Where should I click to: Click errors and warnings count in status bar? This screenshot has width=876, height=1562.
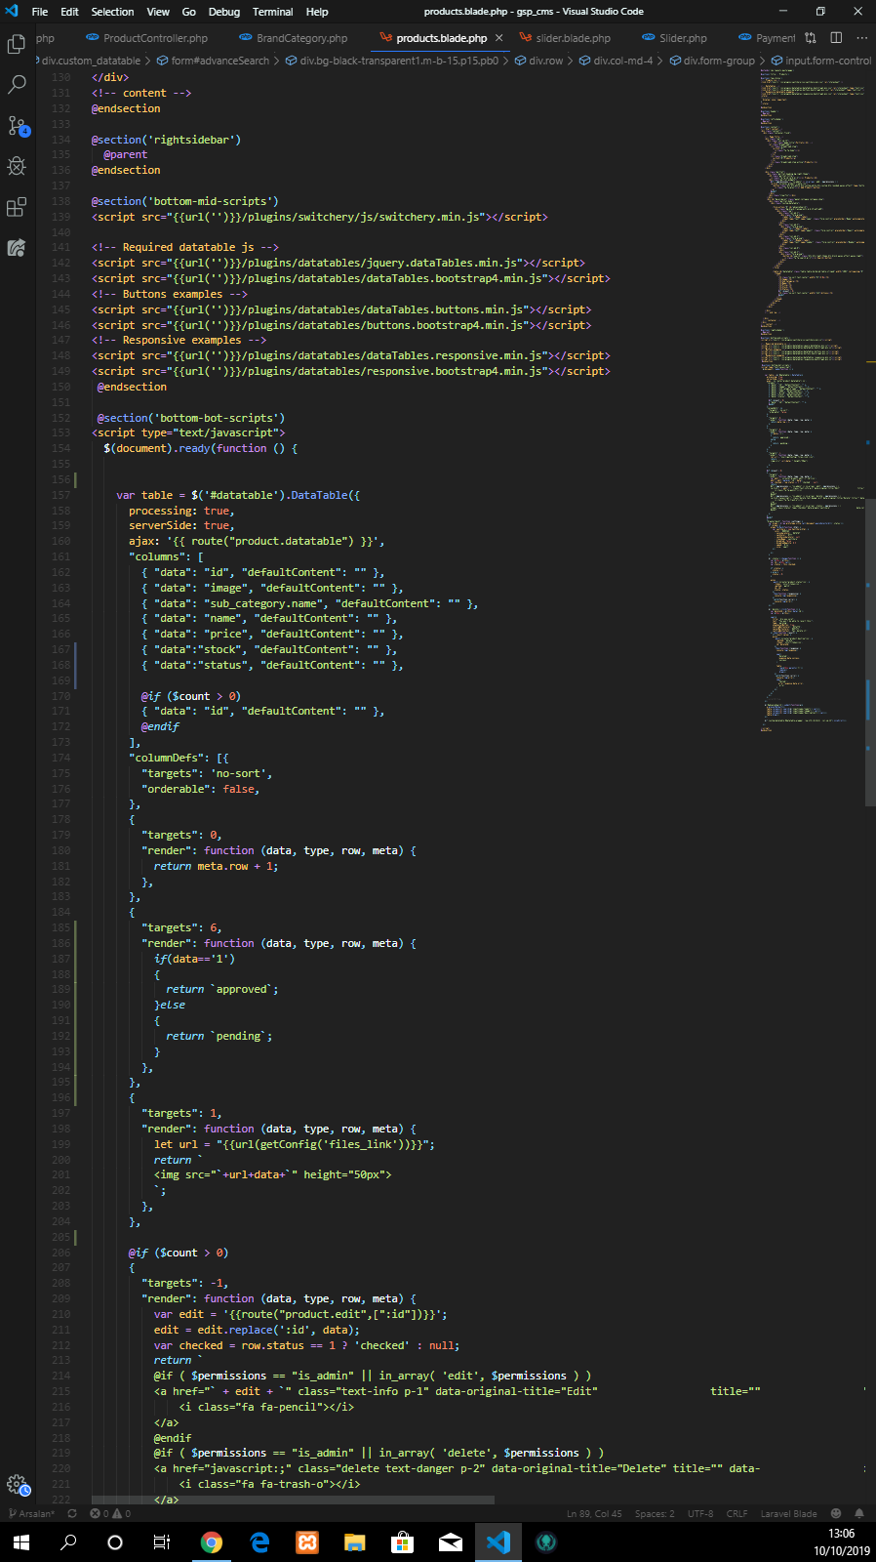[110, 1513]
